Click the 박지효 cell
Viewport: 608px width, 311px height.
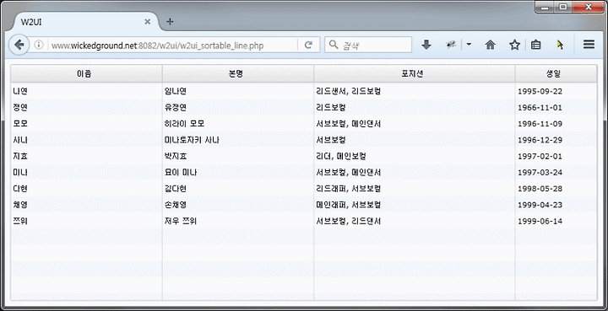click(238, 156)
